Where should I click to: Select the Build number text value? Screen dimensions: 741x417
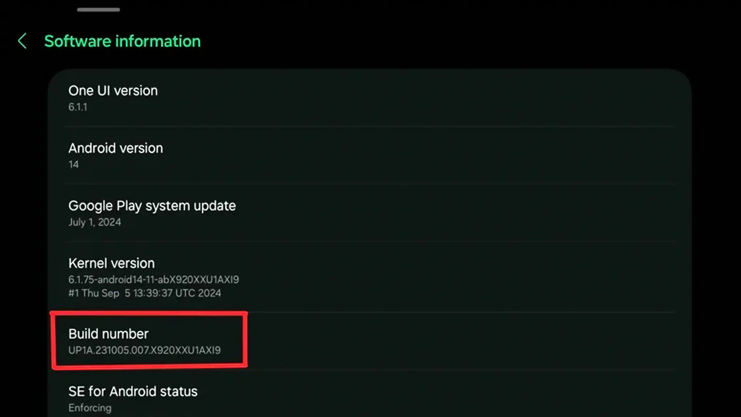pyautogui.click(x=144, y=350)
